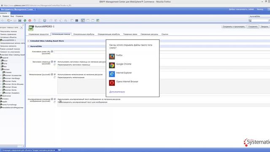Click the New object toolbar icon

[8, 21]
